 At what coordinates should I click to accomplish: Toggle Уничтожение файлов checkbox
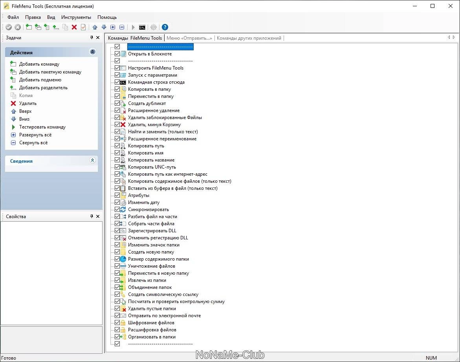pos(117,266)
